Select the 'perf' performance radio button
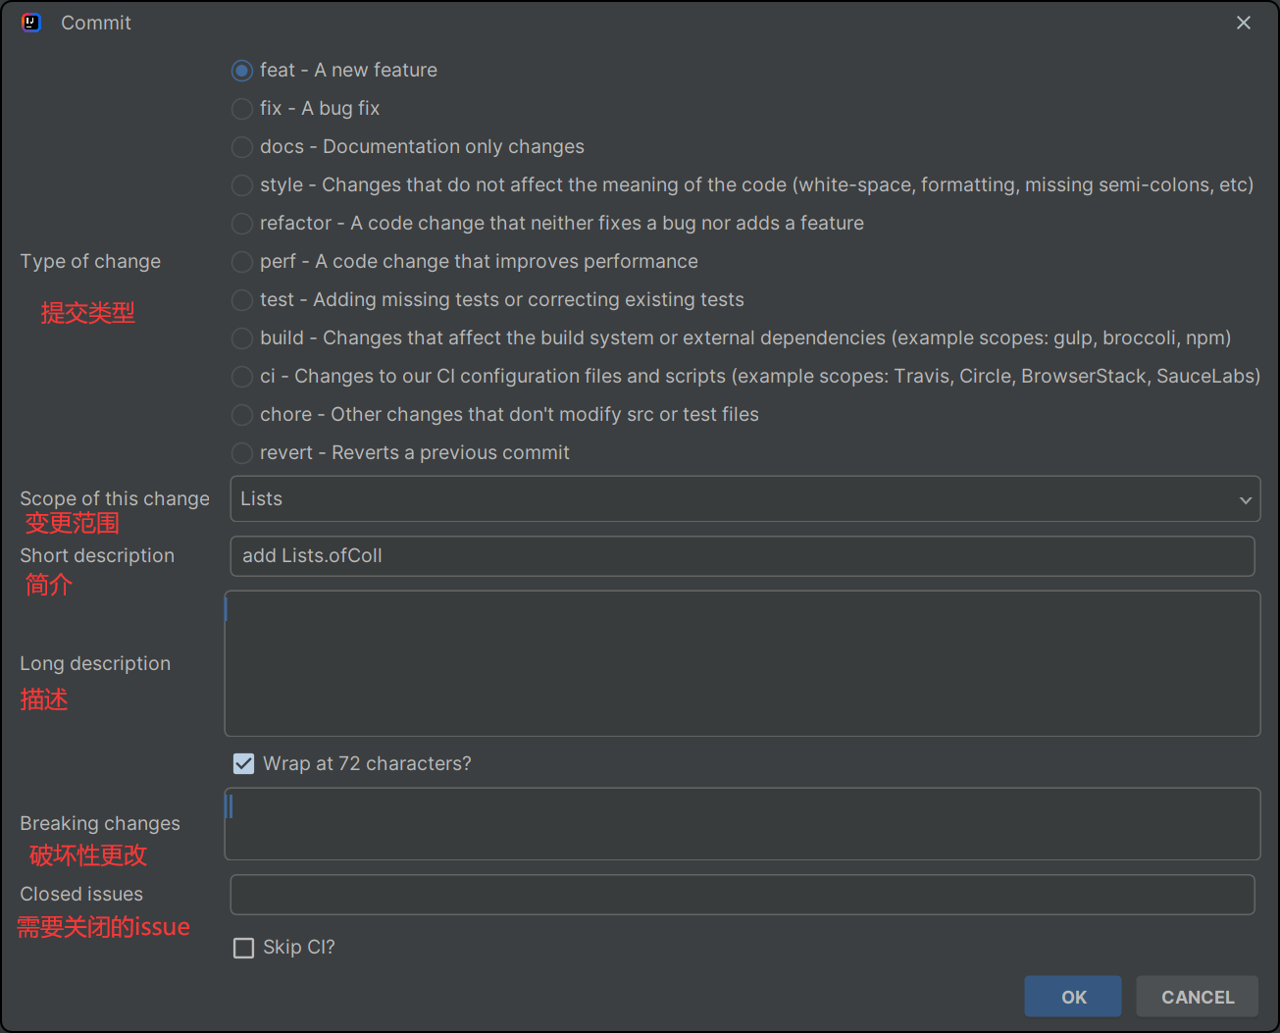 click(242, 262)
